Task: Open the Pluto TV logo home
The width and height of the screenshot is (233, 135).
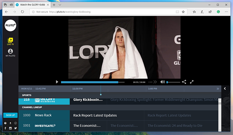Action: point(10,25)
